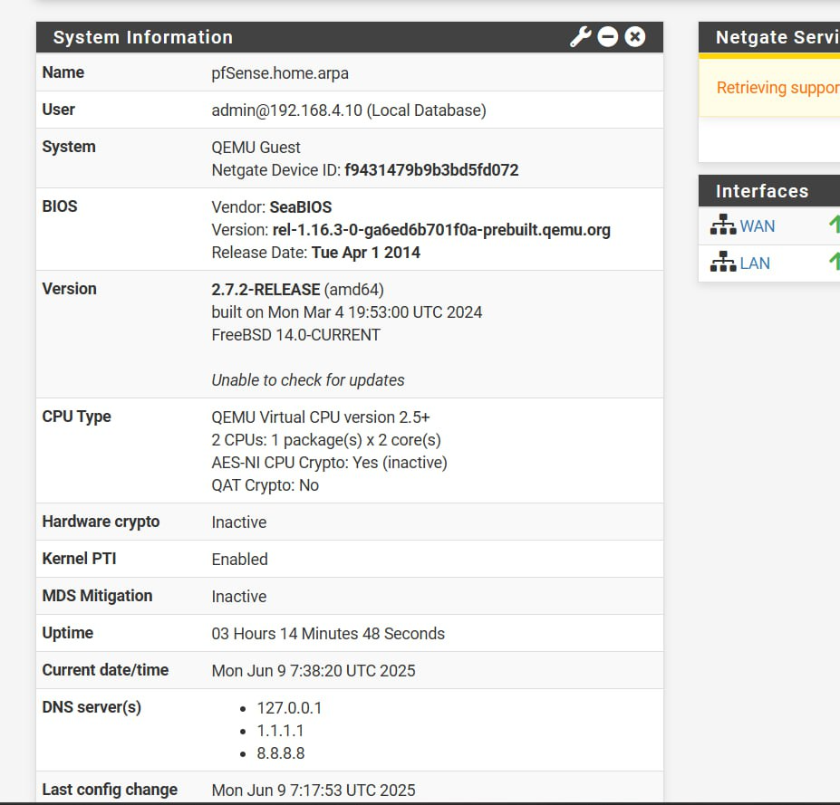Click the green LAN up-status arrow

click(x=834, y=263)
